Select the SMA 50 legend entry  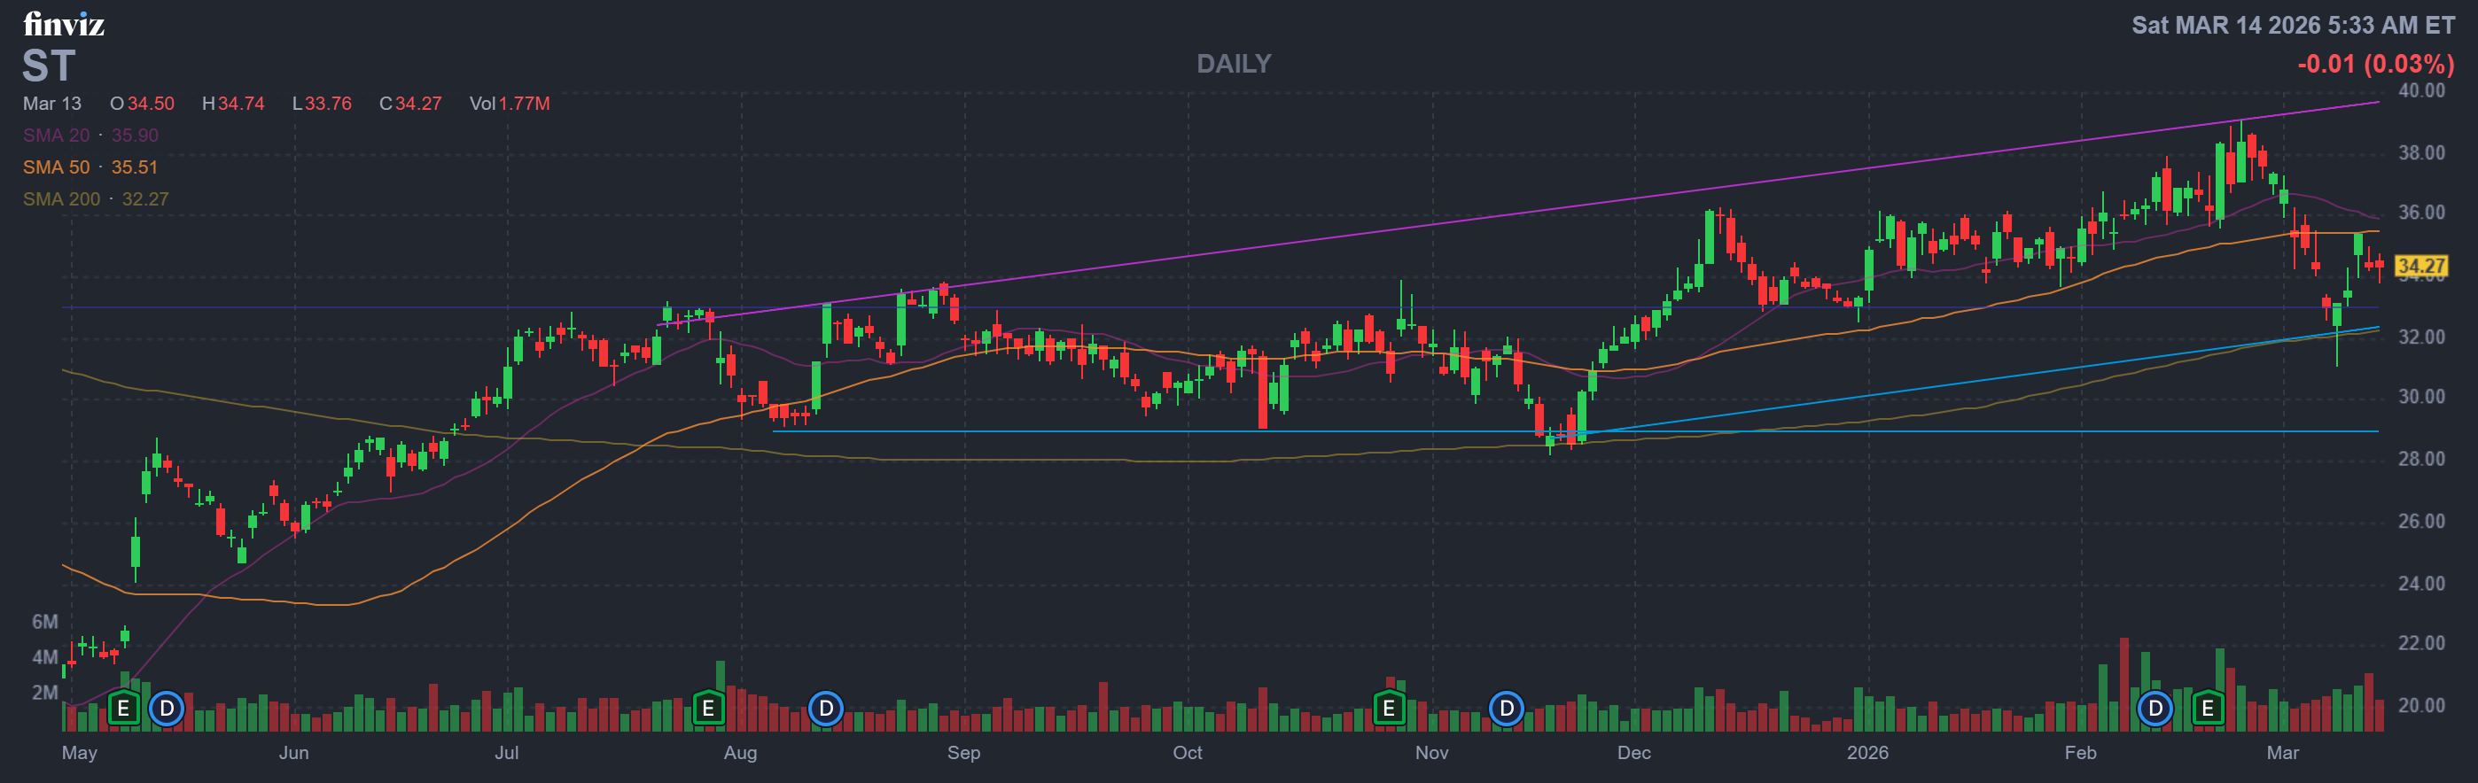pos(90,167)
